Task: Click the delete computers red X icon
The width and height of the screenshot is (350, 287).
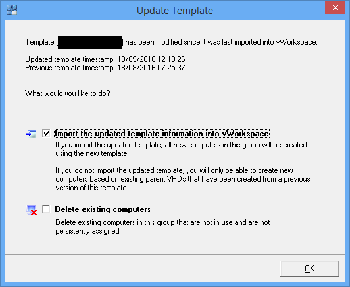Action: [32, 210]
